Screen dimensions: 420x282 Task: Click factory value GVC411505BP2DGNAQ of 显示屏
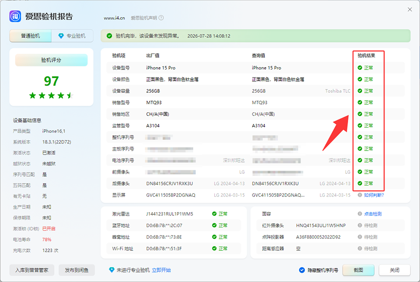pos(171,195)
